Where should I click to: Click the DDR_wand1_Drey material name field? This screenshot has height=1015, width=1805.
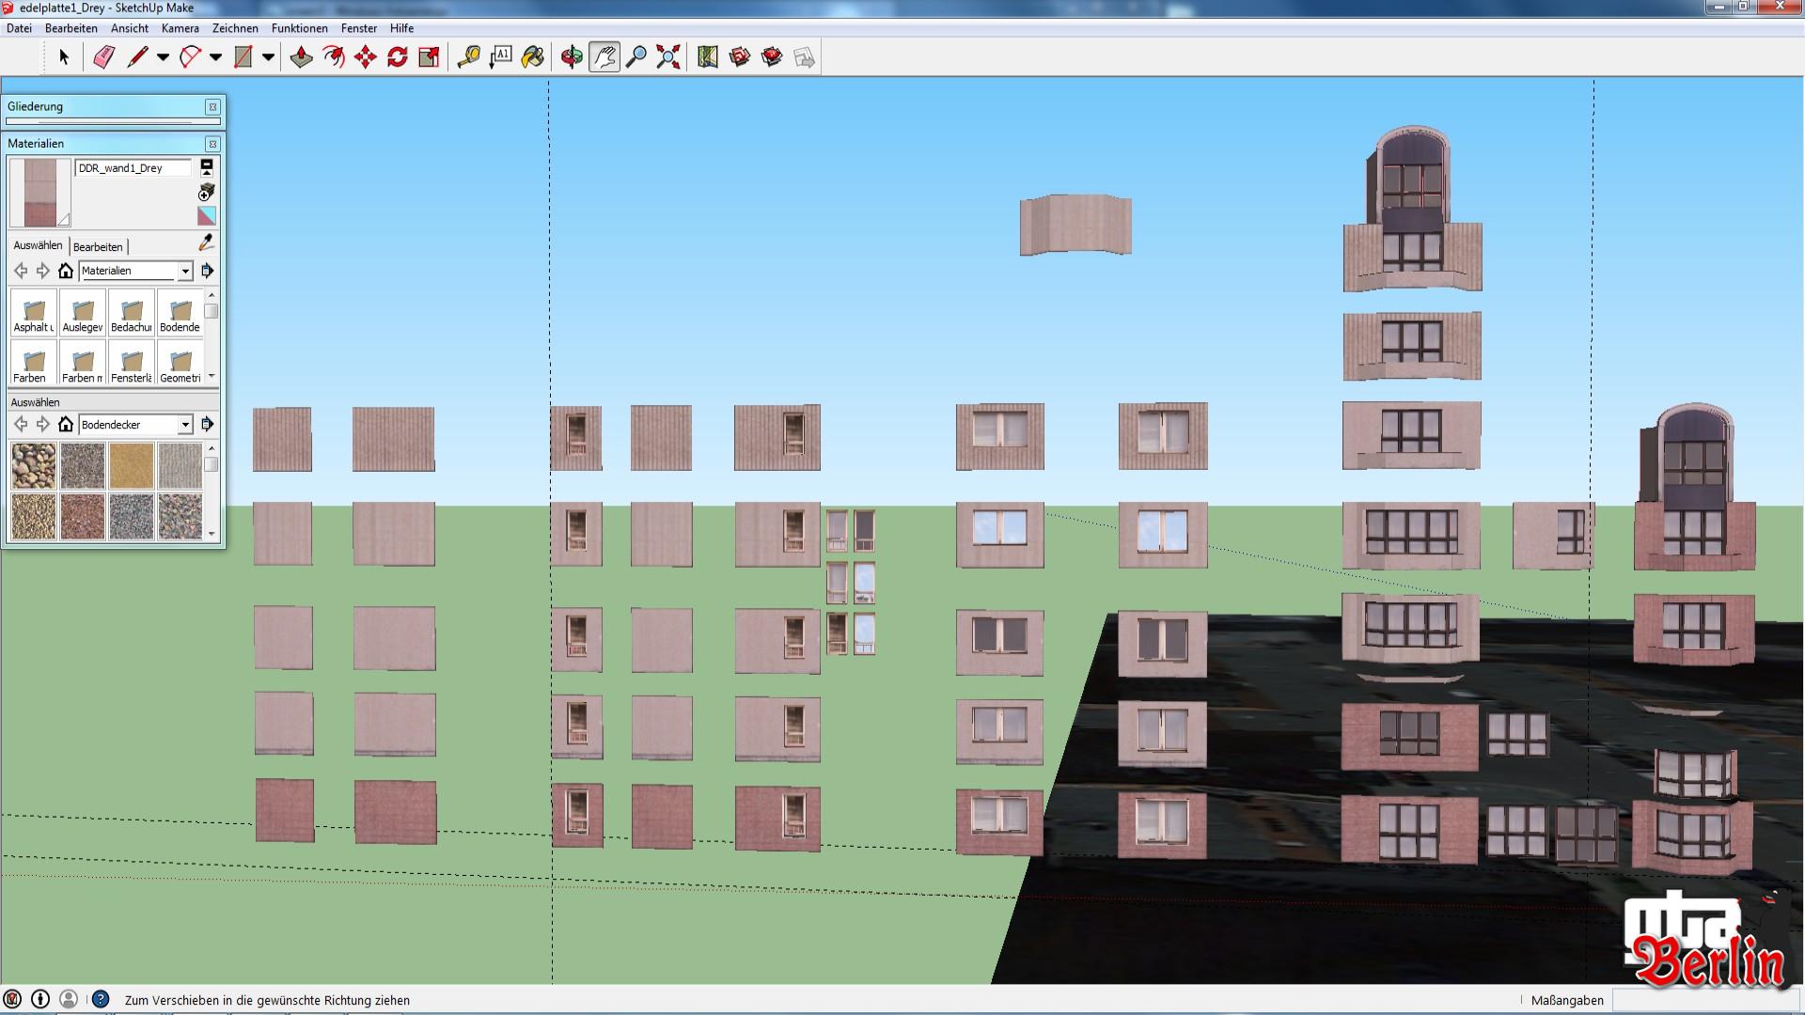click(x=132, y=168)
